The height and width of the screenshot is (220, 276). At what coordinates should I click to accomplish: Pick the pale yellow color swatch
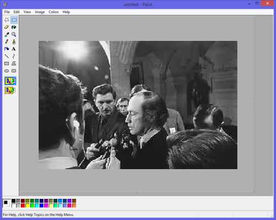tap(51, 206)
